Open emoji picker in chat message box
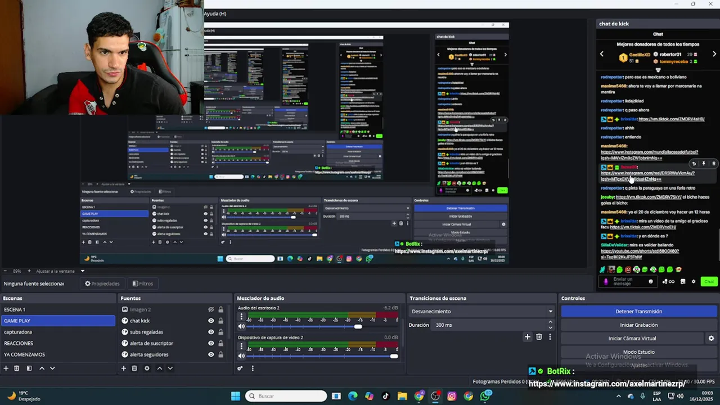 [x=651, y=282]
